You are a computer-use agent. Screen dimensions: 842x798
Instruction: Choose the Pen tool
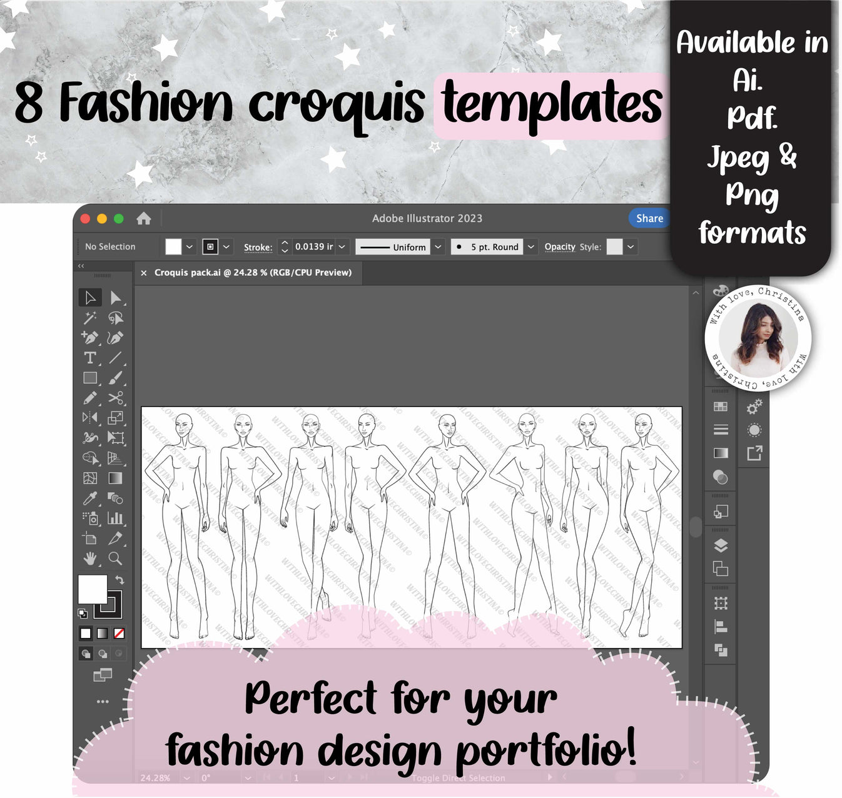(x=89, y=338)
